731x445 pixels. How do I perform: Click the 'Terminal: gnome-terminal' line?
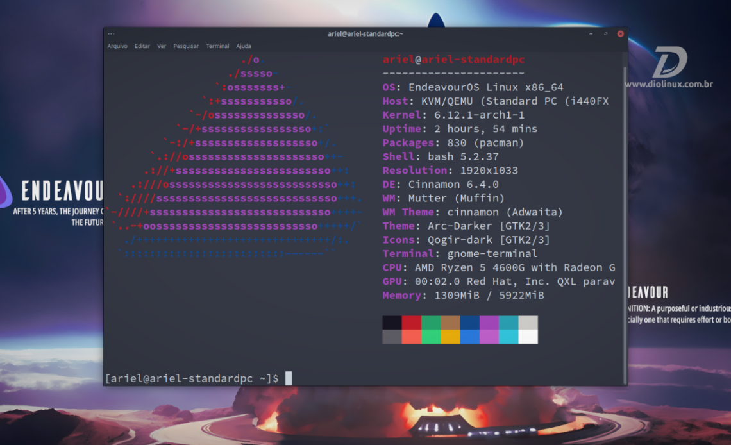(460, 253)
